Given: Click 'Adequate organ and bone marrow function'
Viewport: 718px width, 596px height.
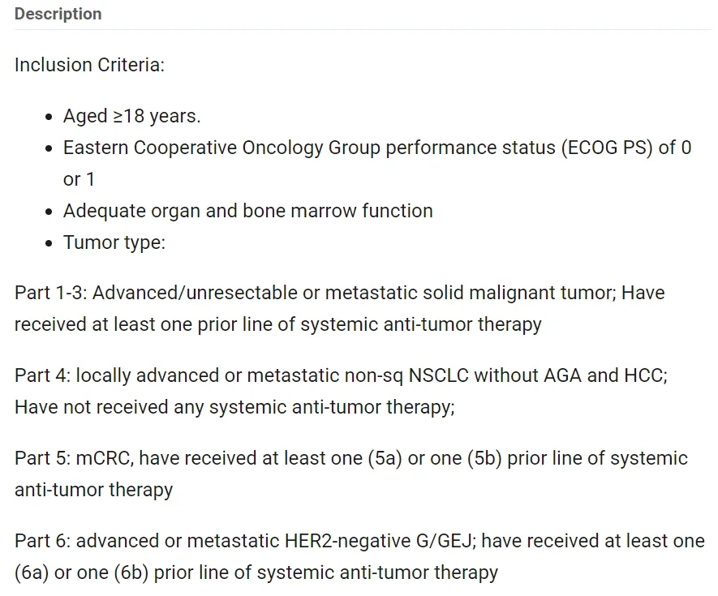Looking at the screenshot, I should [x=247, y=211].
